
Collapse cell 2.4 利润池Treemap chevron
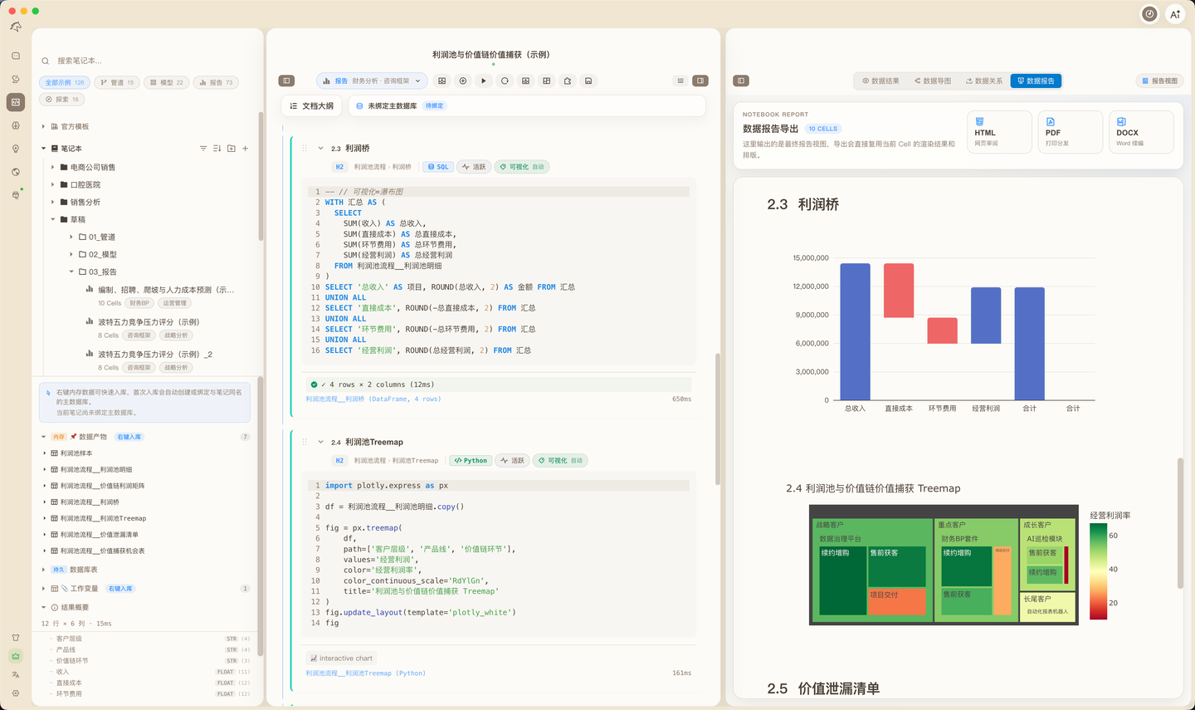(x=321, y=443)
